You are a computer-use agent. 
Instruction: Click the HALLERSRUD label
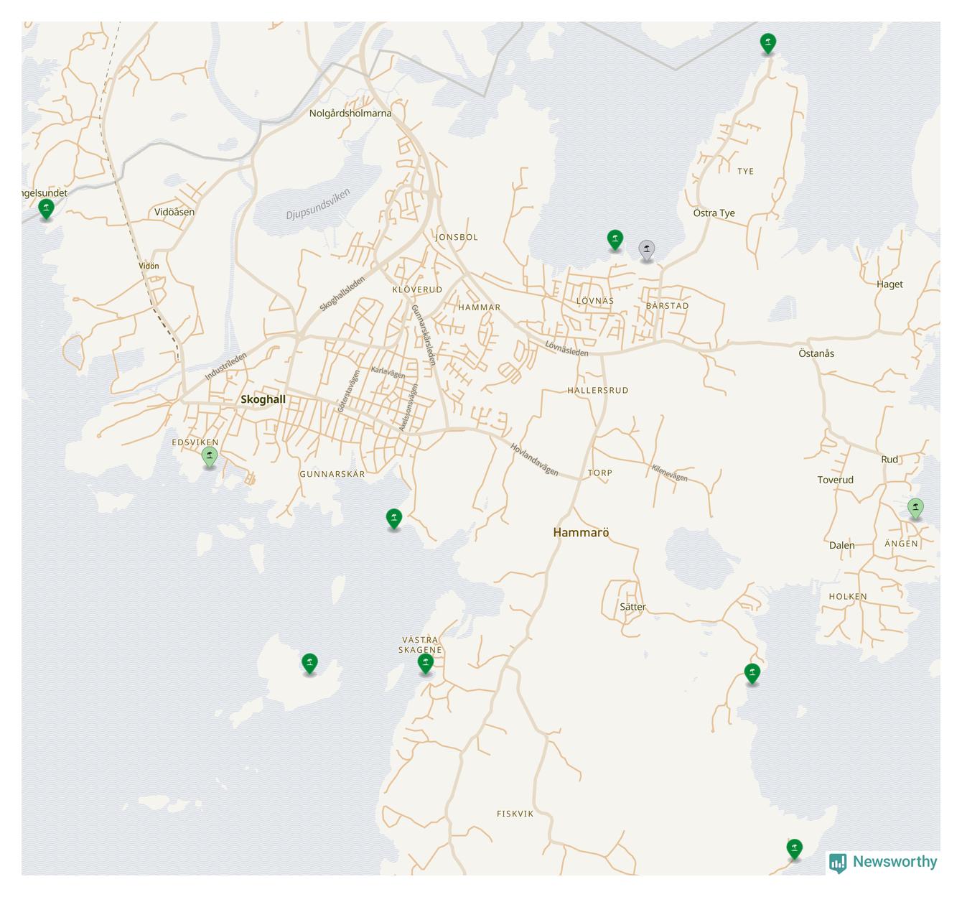[598, 390]
